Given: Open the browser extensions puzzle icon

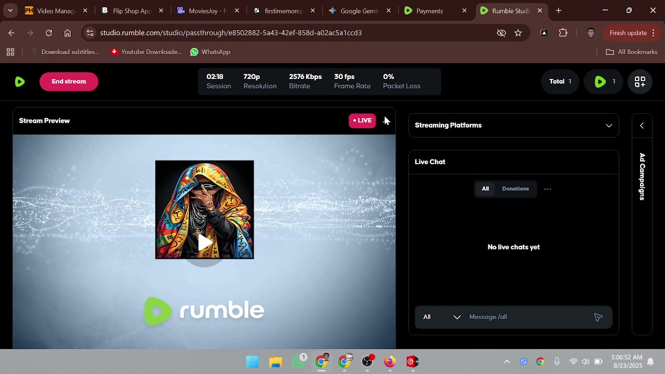Looking at the screenshot, I should click(x=563, y=33).
